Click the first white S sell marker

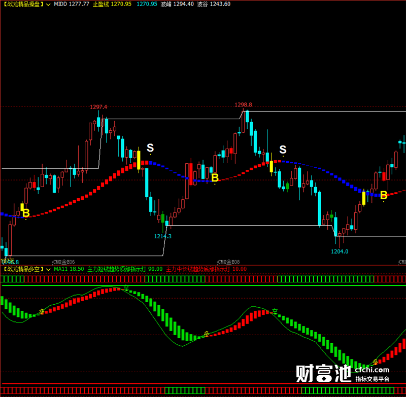(x=150, y=148)
